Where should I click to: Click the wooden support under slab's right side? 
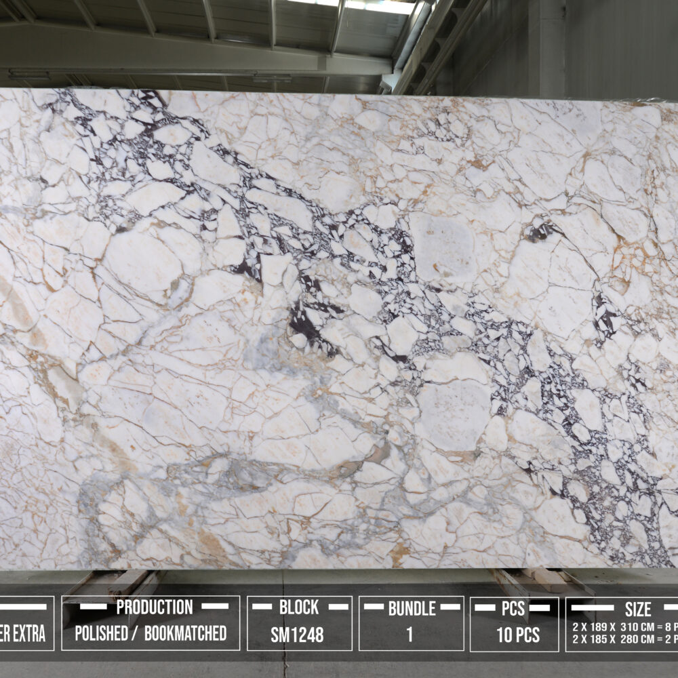coord(536,580)
